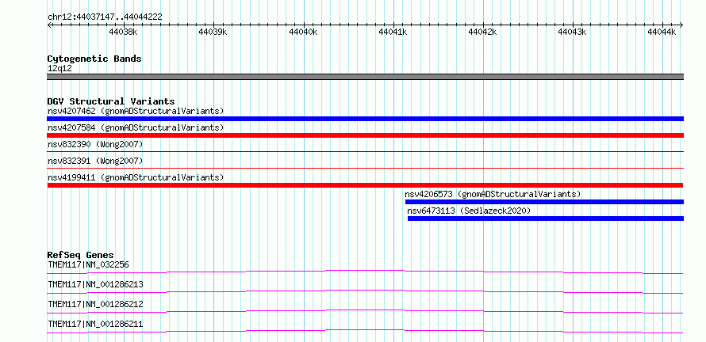Click the thin blue line under nsv832390

pyautogui.click(x=365, y=152)
